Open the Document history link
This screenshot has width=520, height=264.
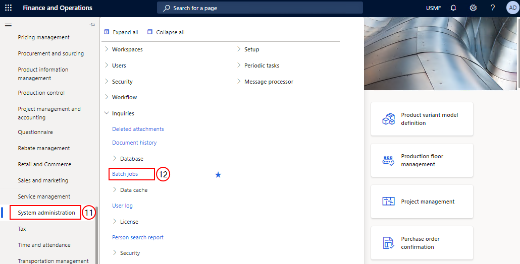click(x=134, y=143)
